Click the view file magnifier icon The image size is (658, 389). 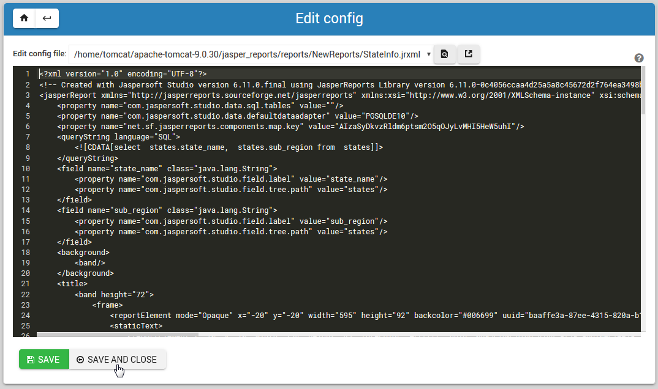pyautogui.click(x=445, y=54)
